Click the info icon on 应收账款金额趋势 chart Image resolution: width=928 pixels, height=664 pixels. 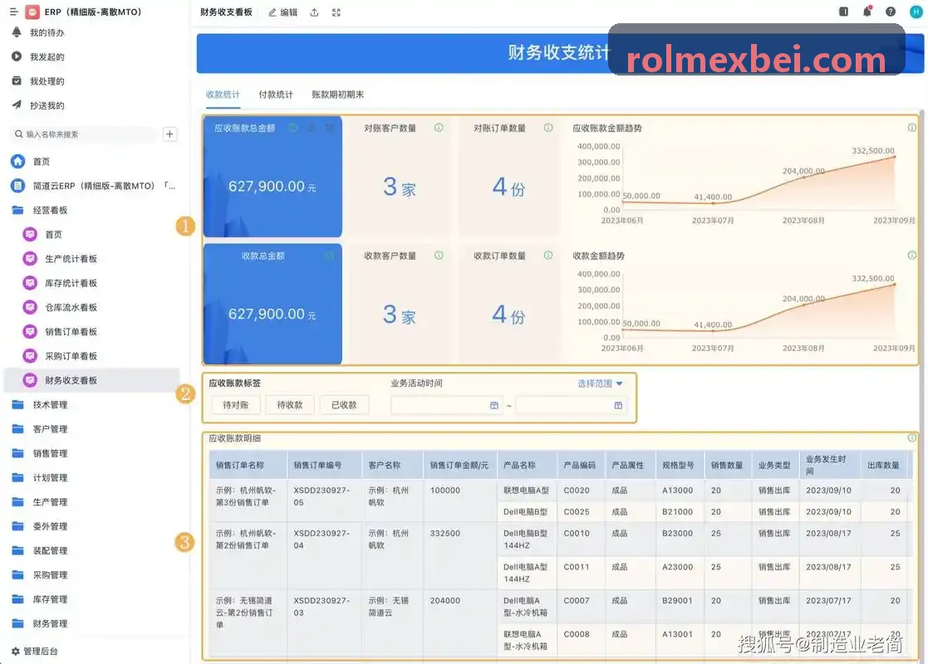[x=912, y=128]
